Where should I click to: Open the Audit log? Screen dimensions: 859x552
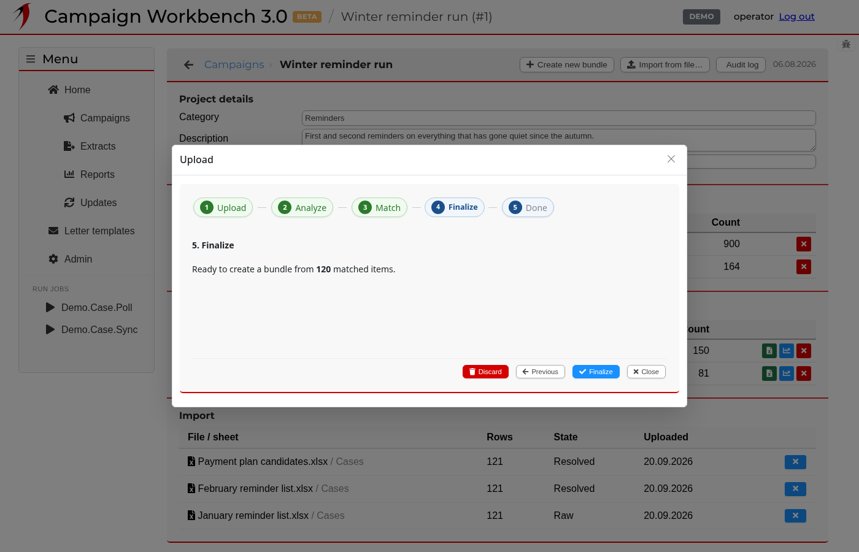[741, 64]
